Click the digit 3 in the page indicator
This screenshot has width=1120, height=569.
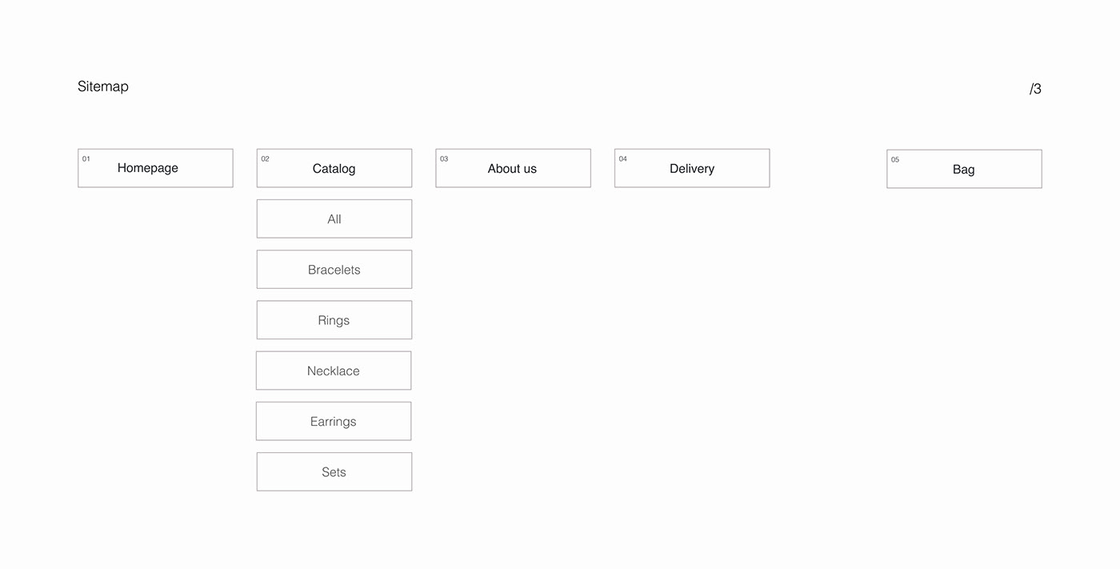(x=1038, y=89)
